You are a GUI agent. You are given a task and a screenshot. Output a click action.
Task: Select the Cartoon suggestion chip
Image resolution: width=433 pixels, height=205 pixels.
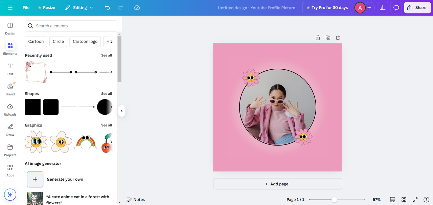[x=36, y=41]
